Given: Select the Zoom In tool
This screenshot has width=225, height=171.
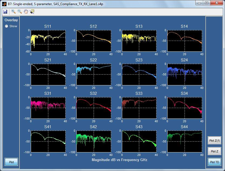Looking at the screenshot, I should pyautogui.click(x=13, y=12).
